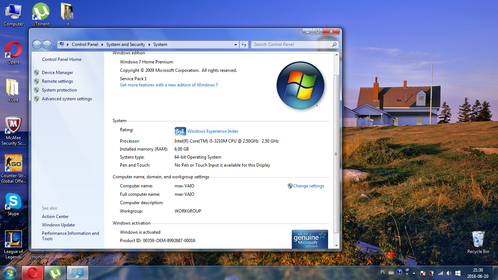Expand the address bar history dropdown

pos(236,44)
